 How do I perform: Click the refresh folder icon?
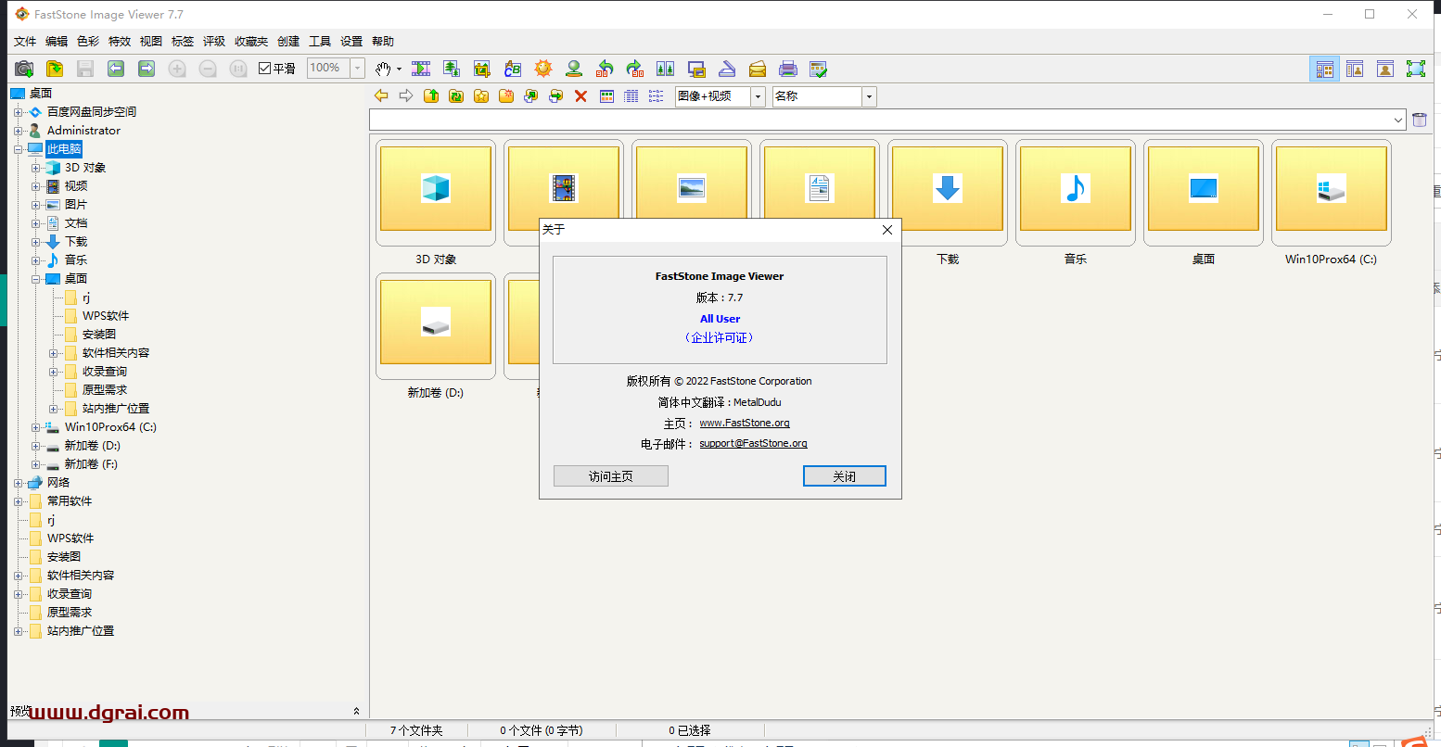456,95
